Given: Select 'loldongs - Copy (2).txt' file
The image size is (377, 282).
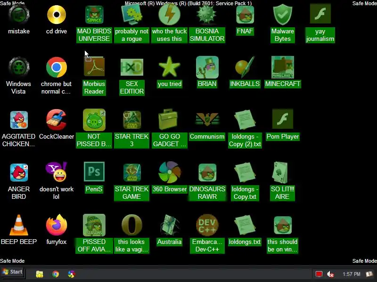Looking at the screenshot, I should coord(245,120).
